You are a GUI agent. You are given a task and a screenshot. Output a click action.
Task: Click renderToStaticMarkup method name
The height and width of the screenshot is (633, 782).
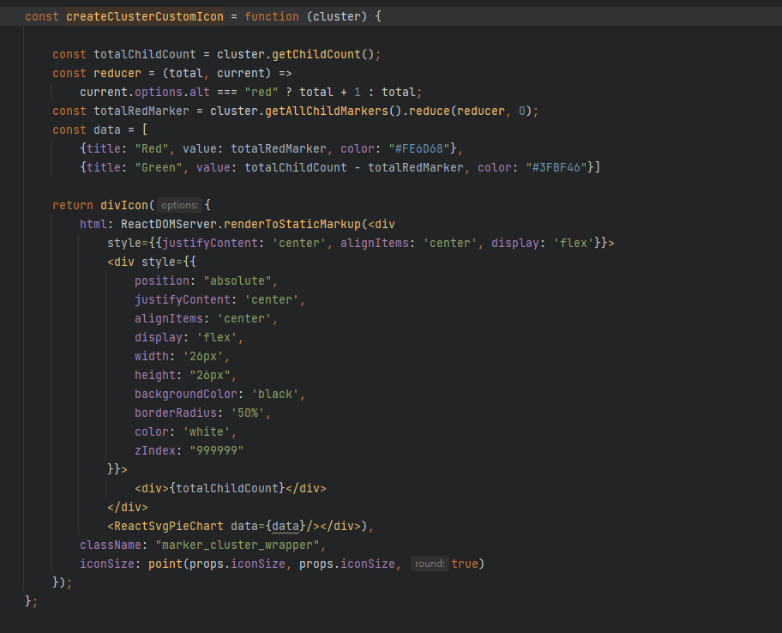coord(292,224)
